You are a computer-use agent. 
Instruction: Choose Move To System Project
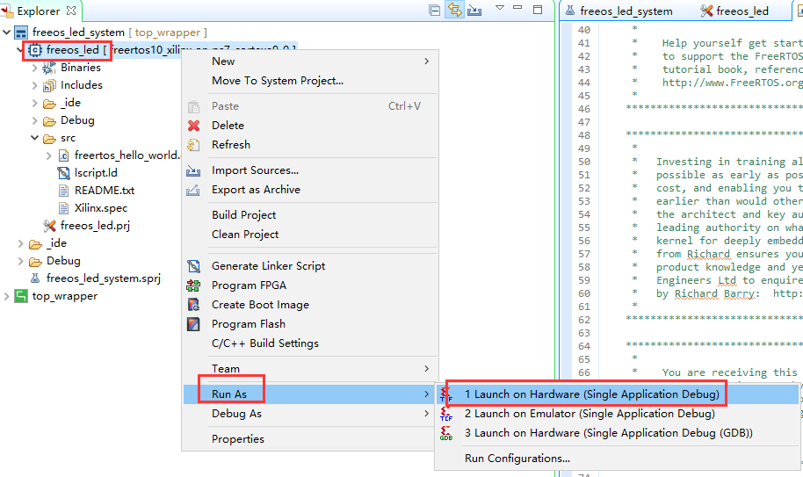click(x=310, y=81)
